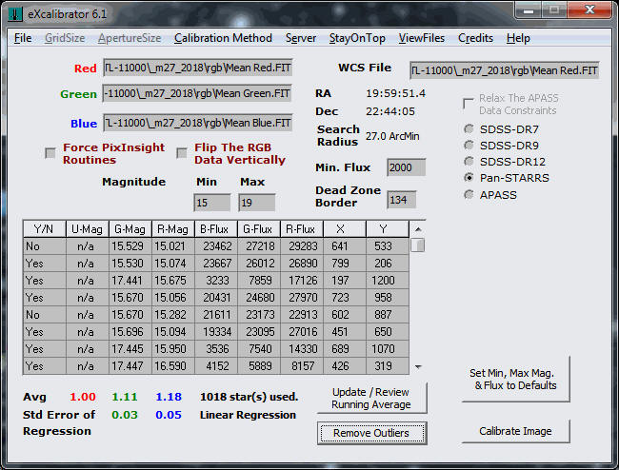Click the star table scroll down arrow
Image resolution: width=619 pixels, height=470 pixels.
point(418,366)
